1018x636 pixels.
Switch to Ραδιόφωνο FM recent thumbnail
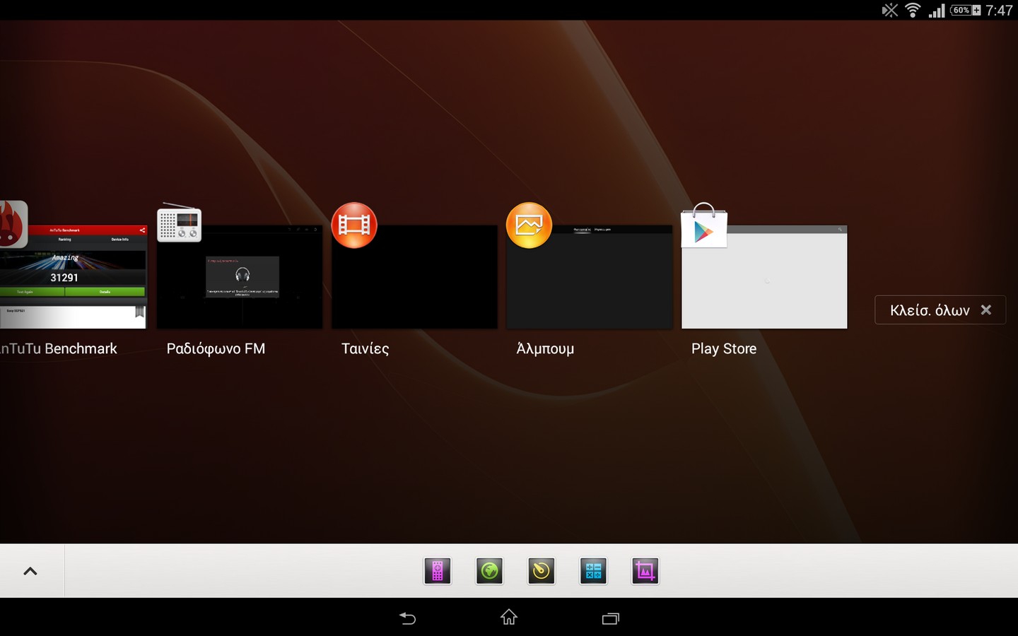(240, 277)
